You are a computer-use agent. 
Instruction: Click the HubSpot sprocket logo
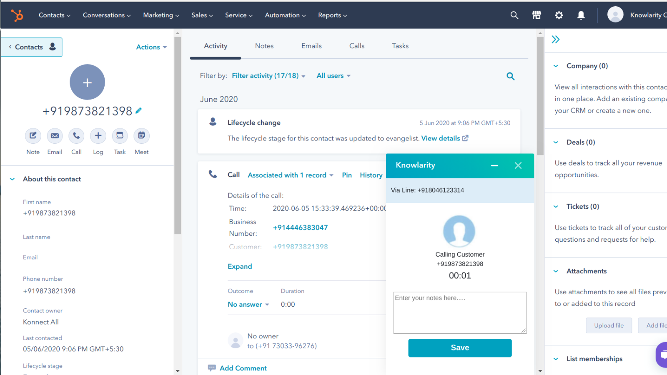click(x=17, y=15)
